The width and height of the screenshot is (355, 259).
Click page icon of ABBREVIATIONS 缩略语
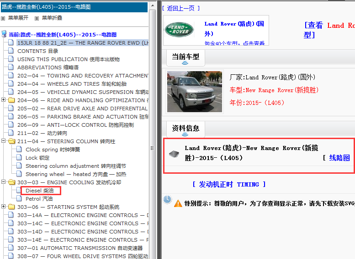[11, 67]
